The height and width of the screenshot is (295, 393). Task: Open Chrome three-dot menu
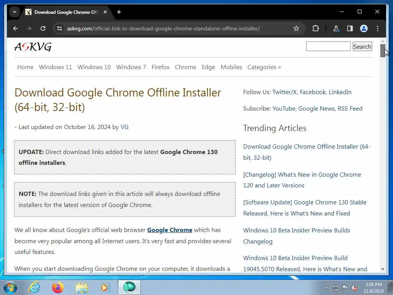pos(378,28)
